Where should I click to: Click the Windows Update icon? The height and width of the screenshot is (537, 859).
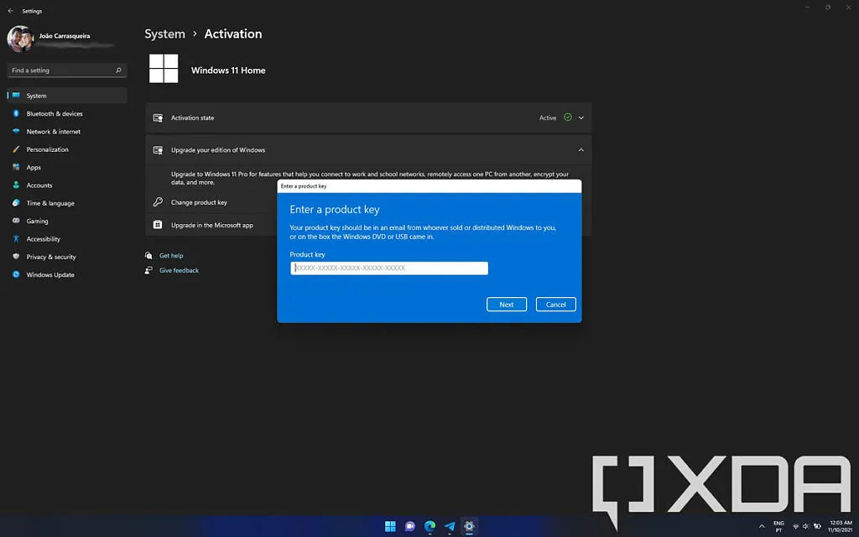16,274
